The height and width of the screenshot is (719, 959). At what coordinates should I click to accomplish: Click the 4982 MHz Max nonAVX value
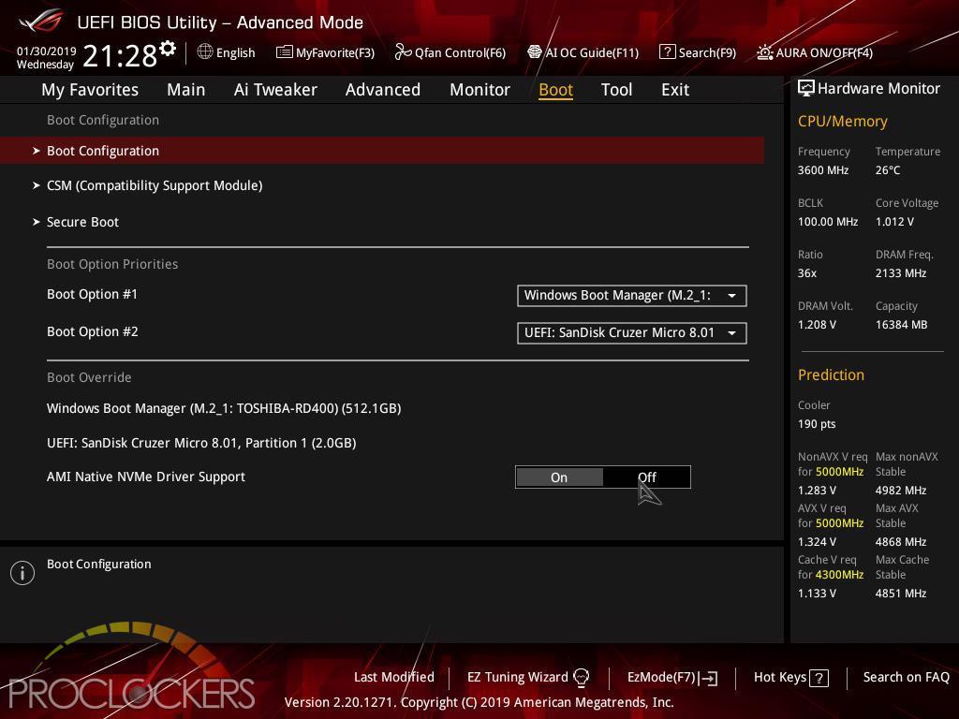tap(900, 491)
